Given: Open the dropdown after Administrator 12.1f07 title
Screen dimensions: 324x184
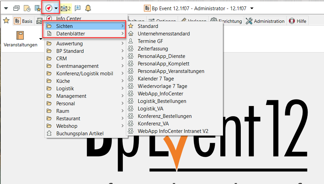Looking at the screenshot, I should (x=252, y=8).
